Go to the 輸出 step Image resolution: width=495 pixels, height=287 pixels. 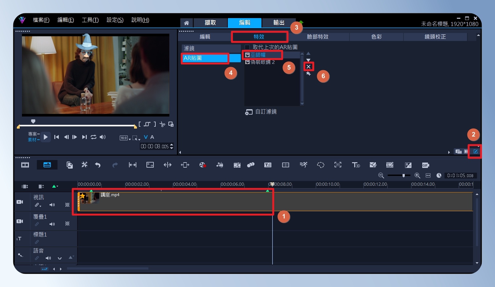point(279,23)
